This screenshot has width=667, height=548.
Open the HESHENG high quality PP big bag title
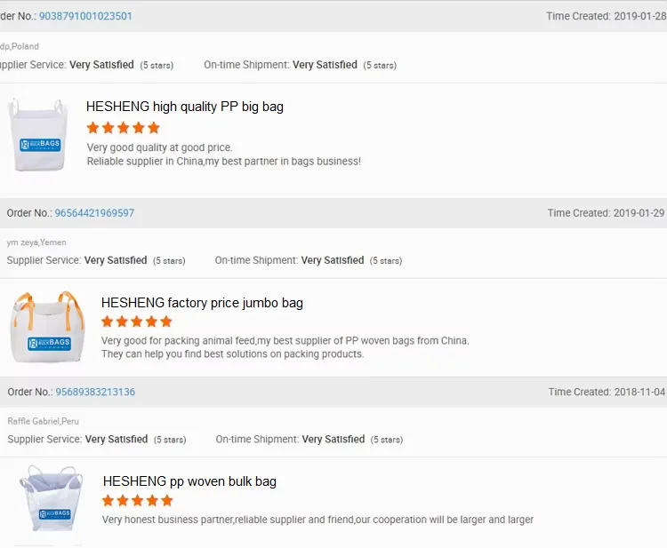coord(185,107)
